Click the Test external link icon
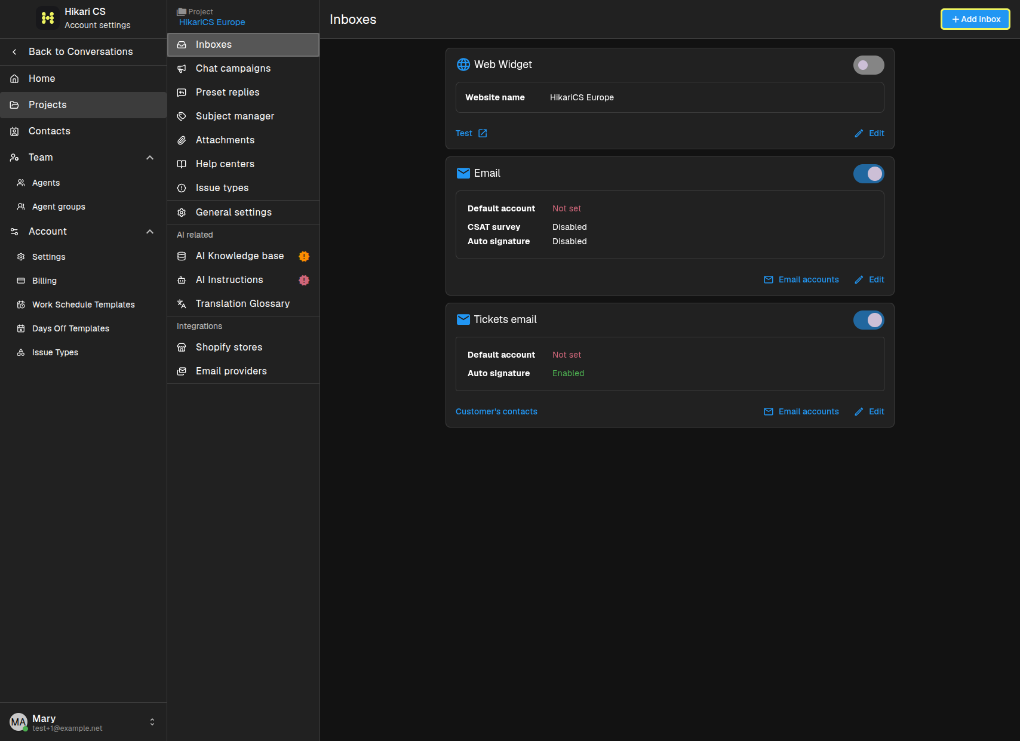1020x741 pixels. (483, 133)
